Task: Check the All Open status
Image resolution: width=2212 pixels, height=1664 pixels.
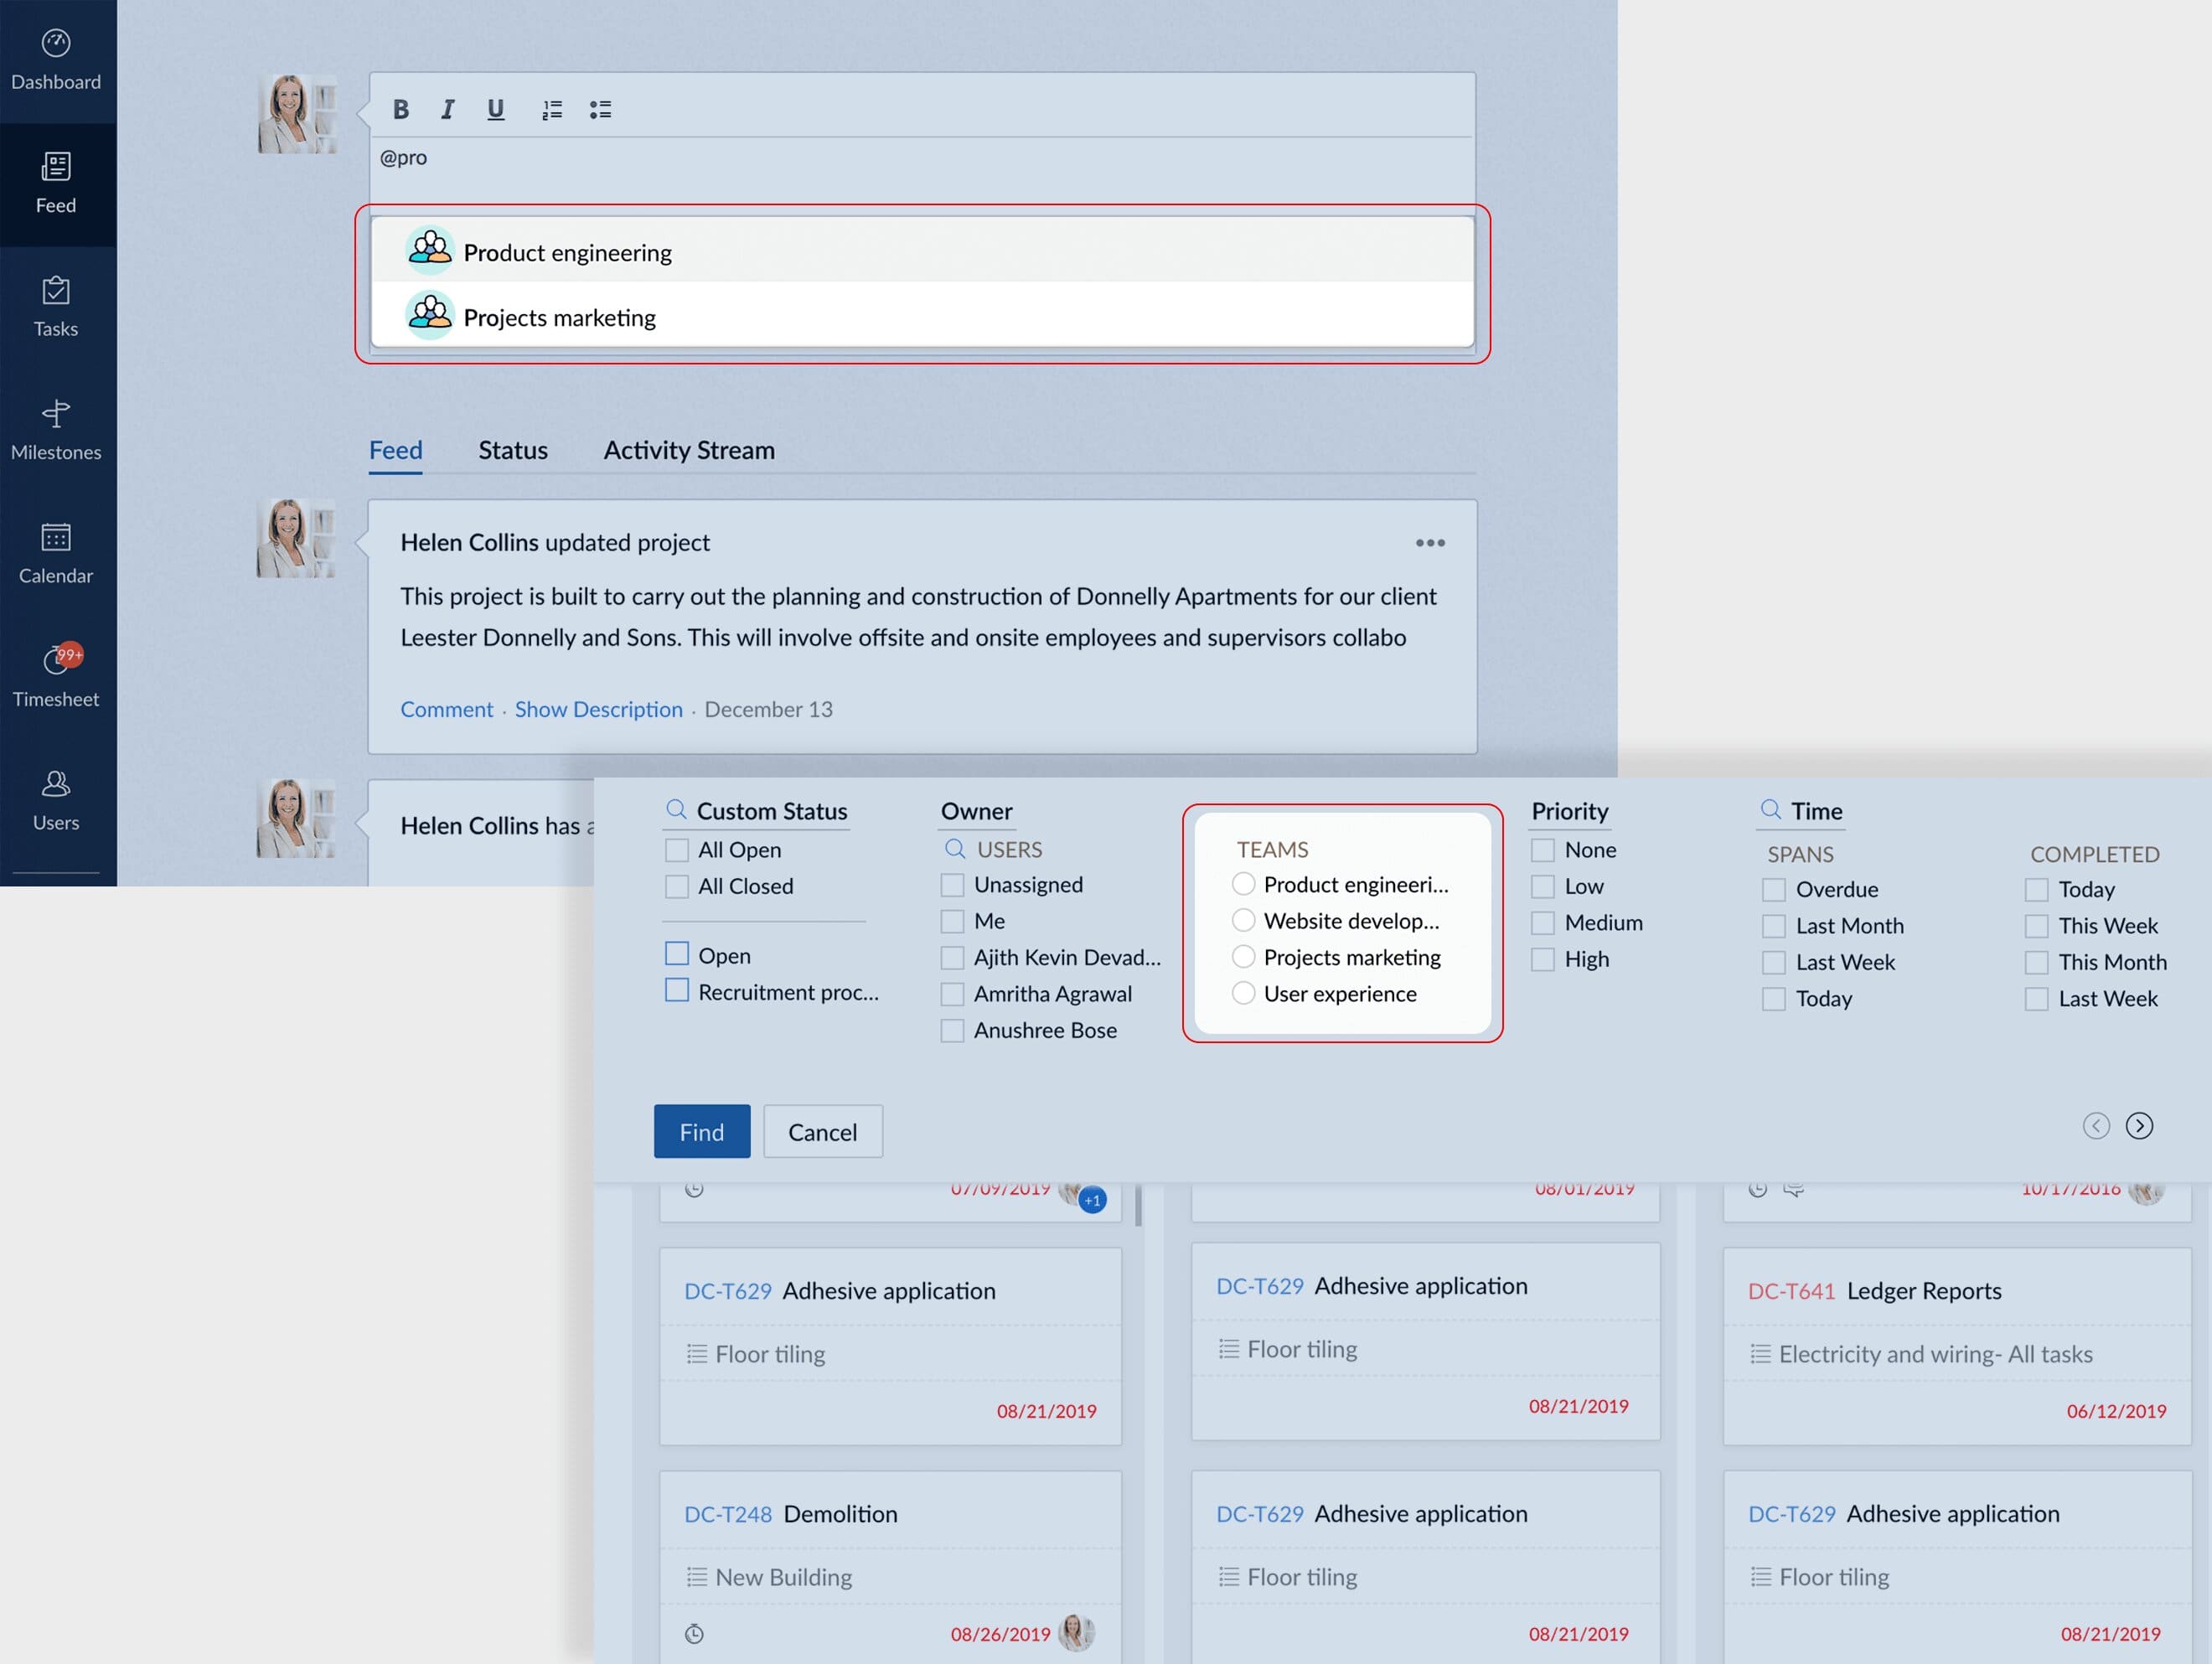Action: [677, 850]
